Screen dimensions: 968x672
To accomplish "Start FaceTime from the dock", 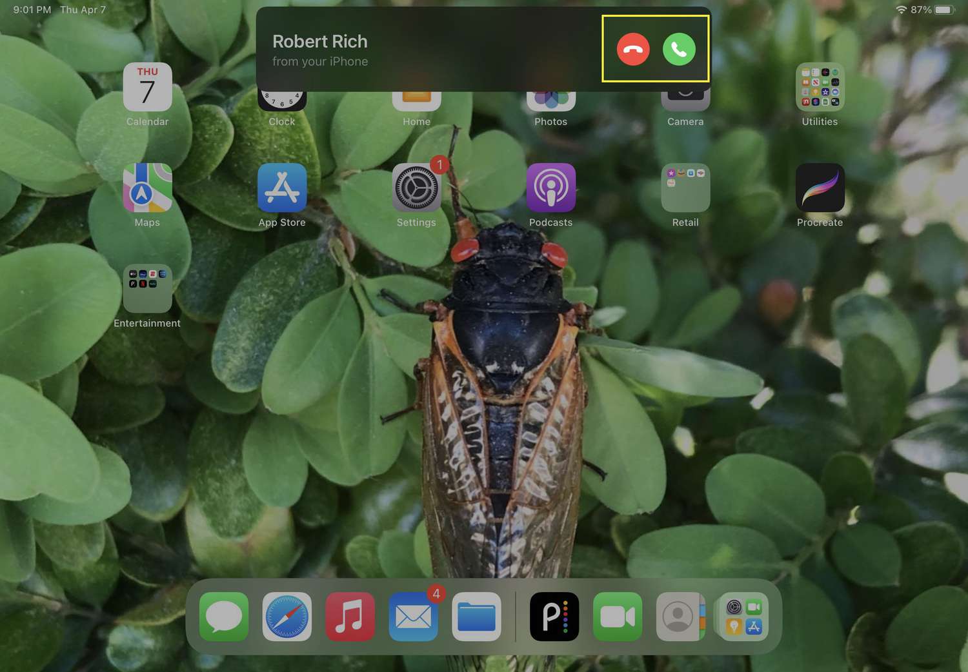I will 618,617.
